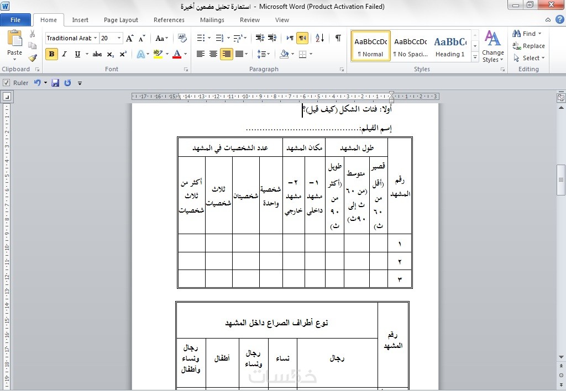The height and width of the screenshot is (391, 566).
Task: Click the red font color button
Action: (x=177, y=54)
